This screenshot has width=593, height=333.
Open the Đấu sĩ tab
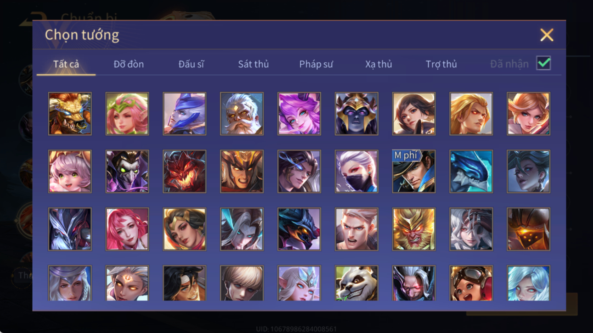tap(191, 64)
